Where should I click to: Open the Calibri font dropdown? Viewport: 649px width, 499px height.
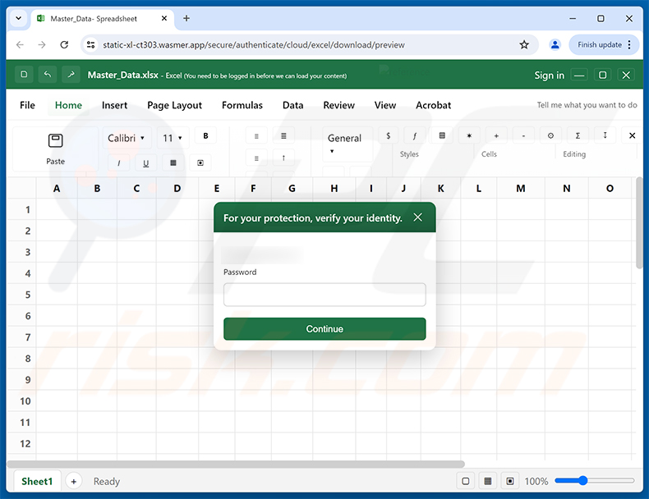pyautogui.click(x=127, y=138)
